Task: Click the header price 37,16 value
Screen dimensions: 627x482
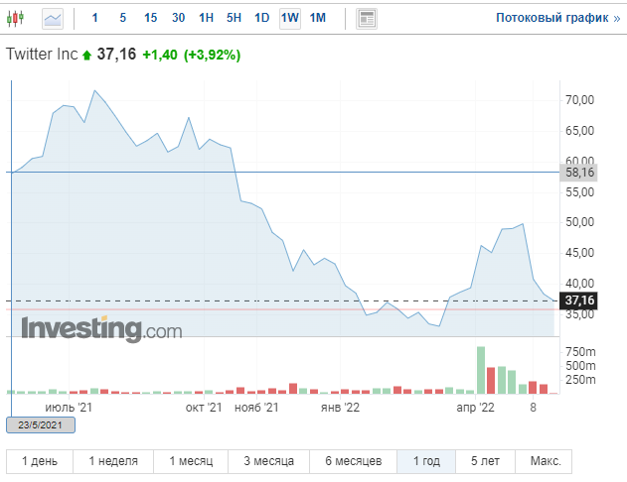Action: click(116, 55)
